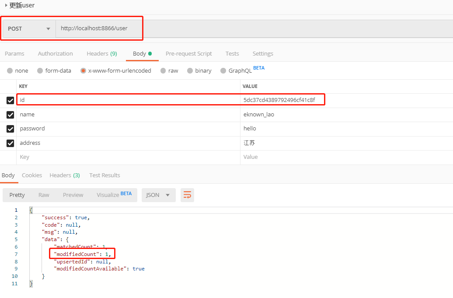Screen dimensions: 453x298
Task: Select x-www-form-urlencoded body type
Action: [83, 71]
